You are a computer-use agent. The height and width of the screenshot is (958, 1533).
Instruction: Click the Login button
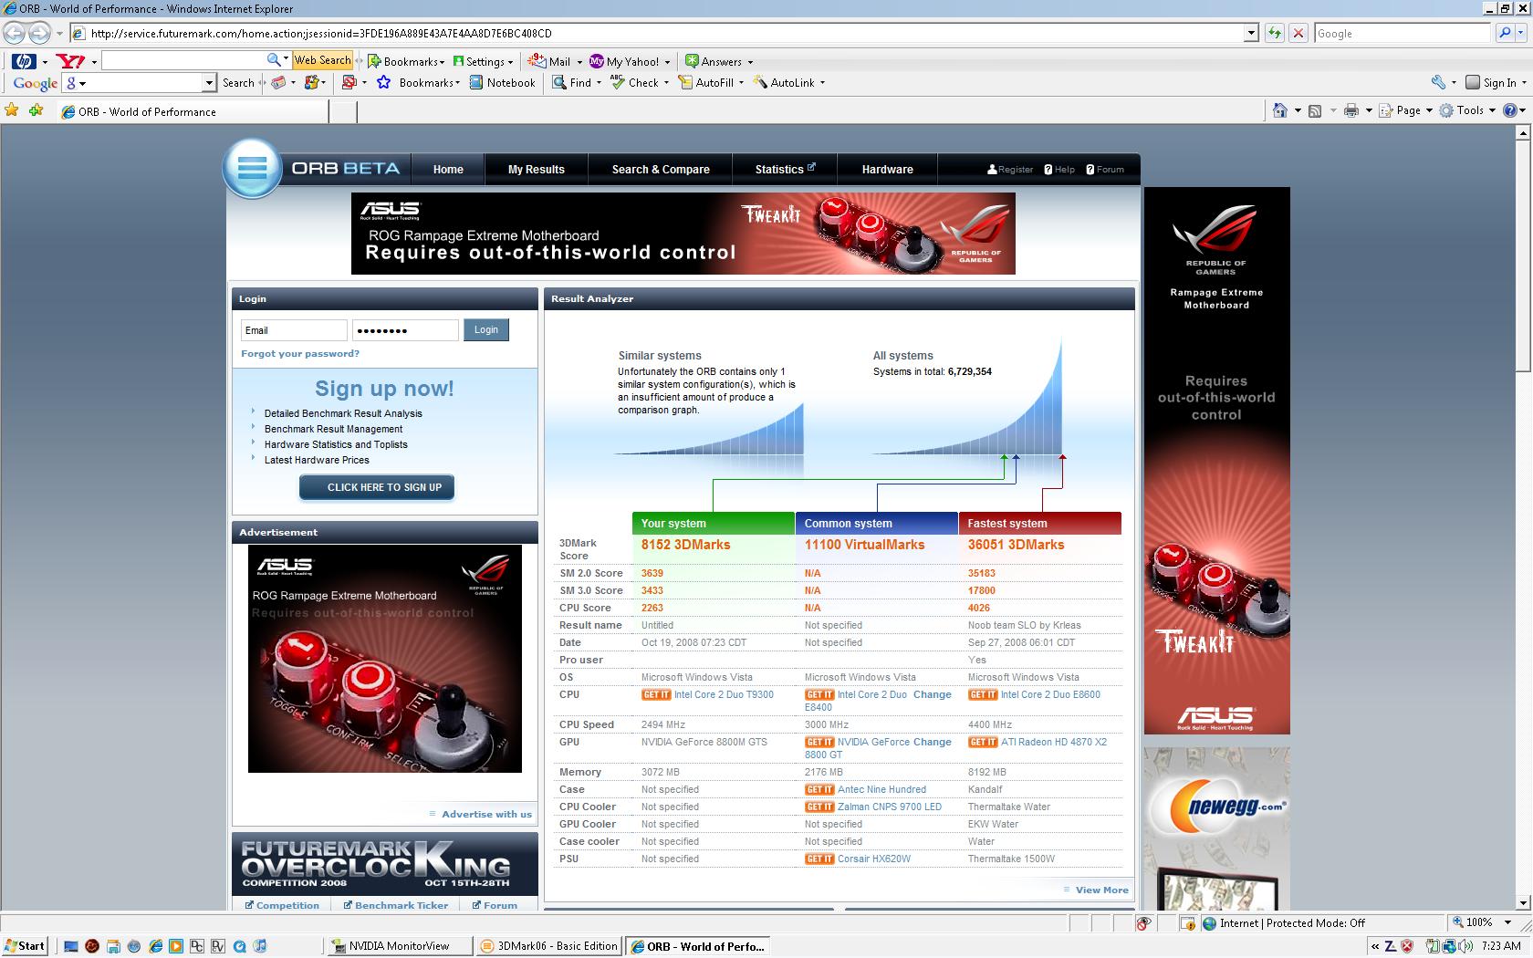486,330
